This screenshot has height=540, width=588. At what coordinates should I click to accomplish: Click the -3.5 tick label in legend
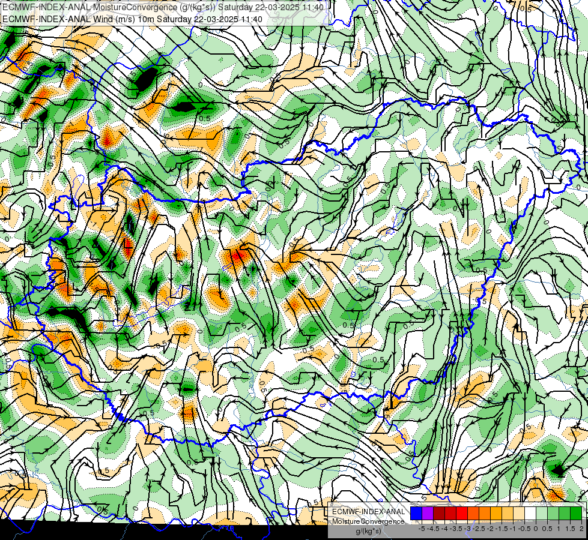(x=456, y=529)
